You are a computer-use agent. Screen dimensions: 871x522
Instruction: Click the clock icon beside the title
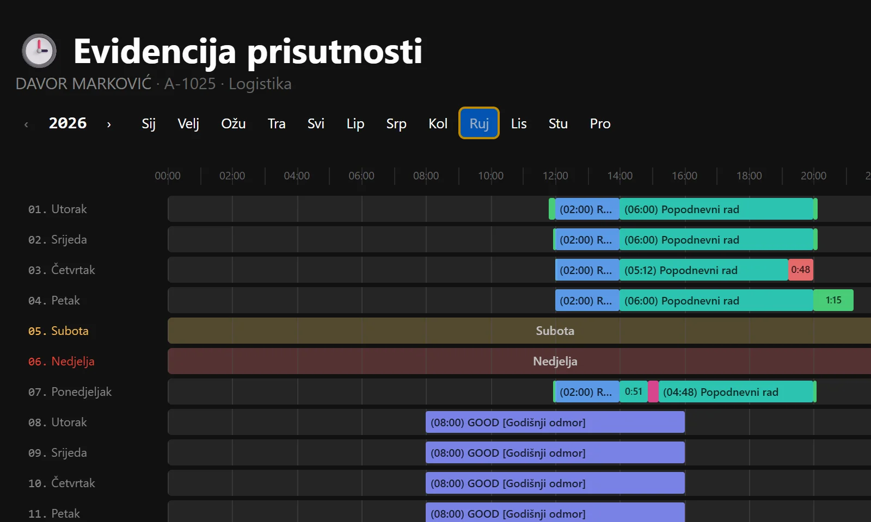pos(39,51)
